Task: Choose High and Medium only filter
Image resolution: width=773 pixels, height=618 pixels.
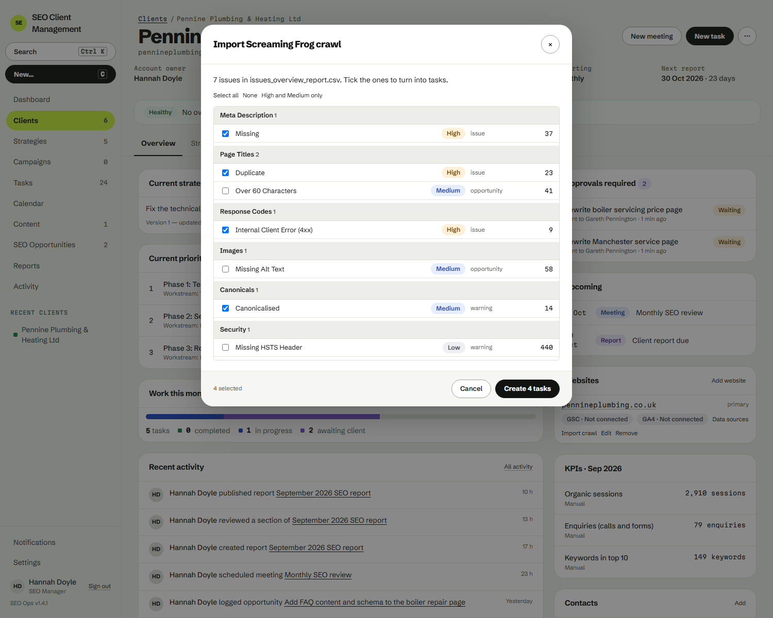Action: coord(292,95)
